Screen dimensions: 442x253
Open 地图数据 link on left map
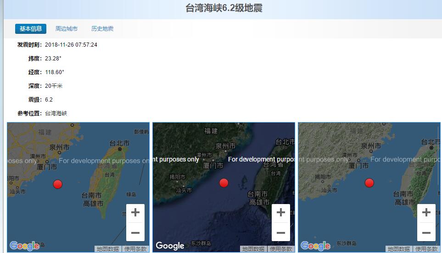click(108, 249)
